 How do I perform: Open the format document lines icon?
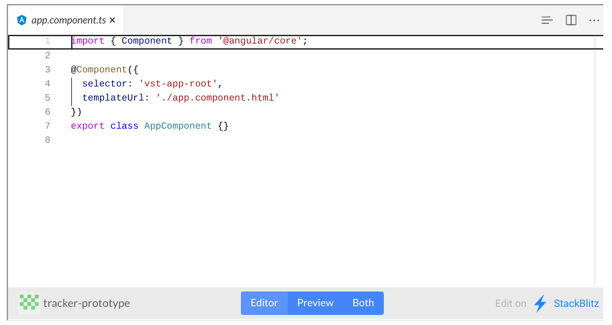point(547,20)
